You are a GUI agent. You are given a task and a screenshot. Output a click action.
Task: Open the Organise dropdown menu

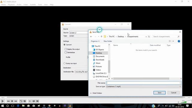coord(95,41)
